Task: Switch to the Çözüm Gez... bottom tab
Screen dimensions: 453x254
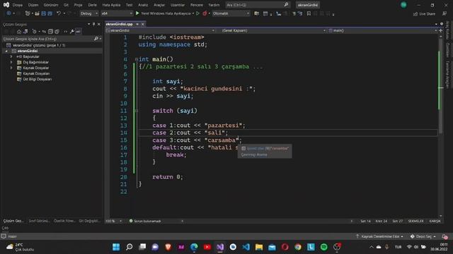Action: 13,221
